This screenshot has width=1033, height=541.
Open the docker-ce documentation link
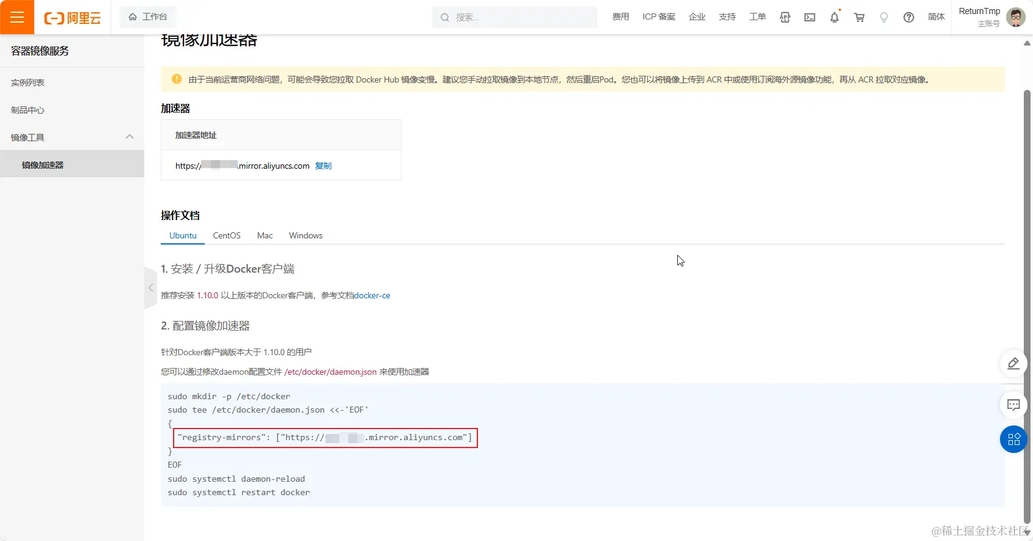pyautogui.click(x=372, y=295)
